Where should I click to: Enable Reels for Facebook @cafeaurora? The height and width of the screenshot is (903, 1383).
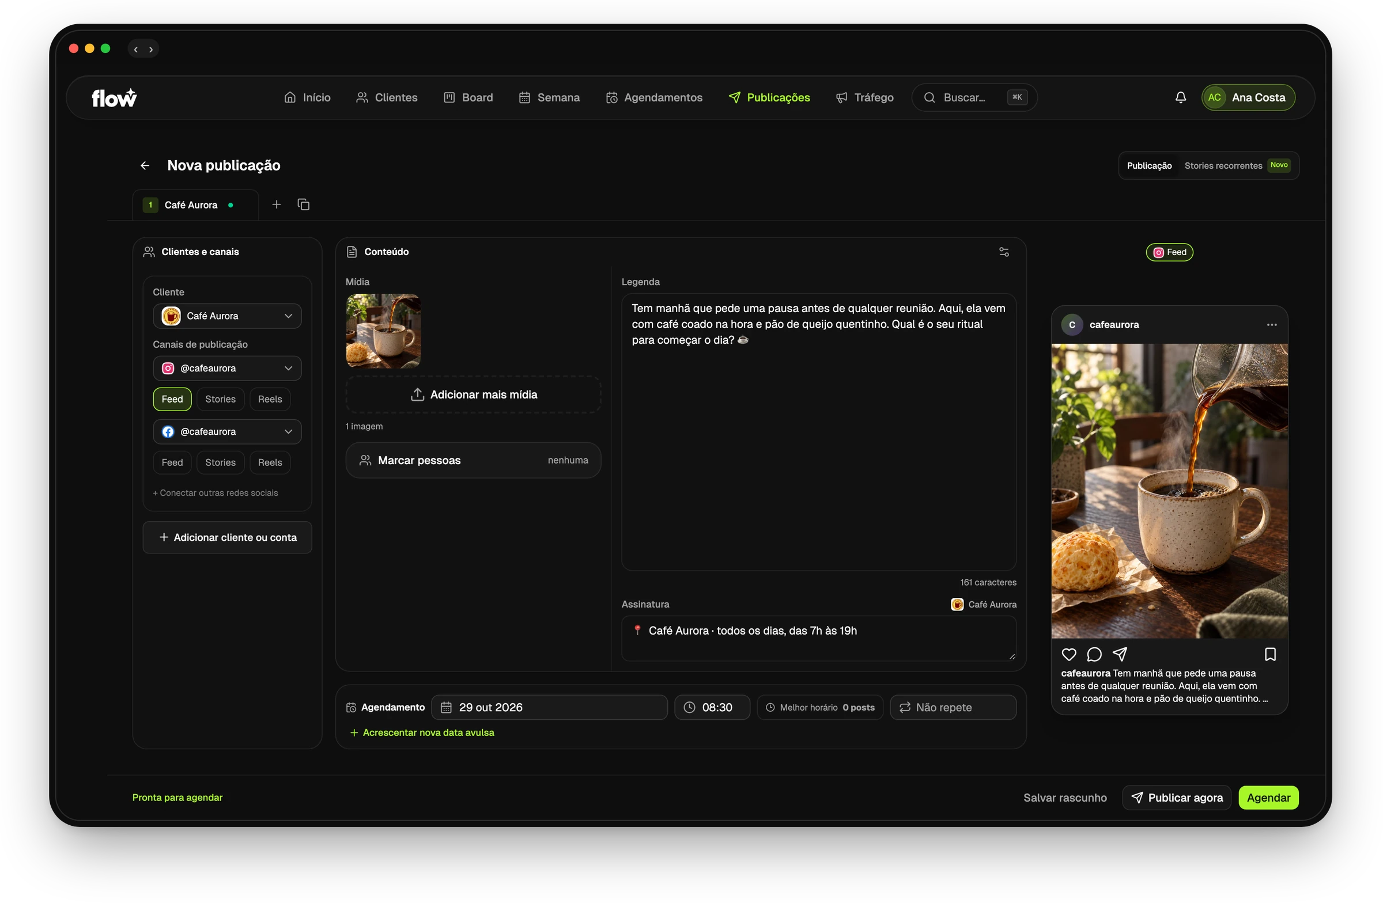tap(270, 462)
